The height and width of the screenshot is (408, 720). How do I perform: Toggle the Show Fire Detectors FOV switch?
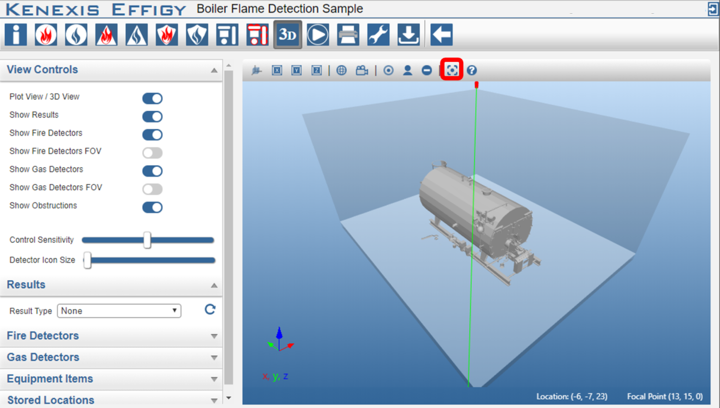pyautogui.click(x=152, y=152)
